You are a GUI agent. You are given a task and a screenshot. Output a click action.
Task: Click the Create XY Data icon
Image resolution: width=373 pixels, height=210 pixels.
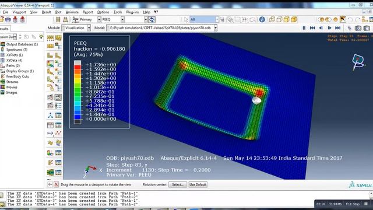pyautogui.click(x=50, y=125)
